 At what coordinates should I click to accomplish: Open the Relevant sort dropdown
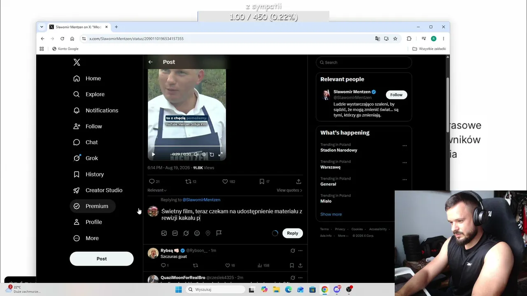coord(157,190)
